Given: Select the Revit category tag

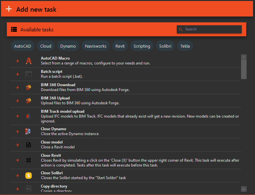Looking at the screenshot, I should point(120,46).
